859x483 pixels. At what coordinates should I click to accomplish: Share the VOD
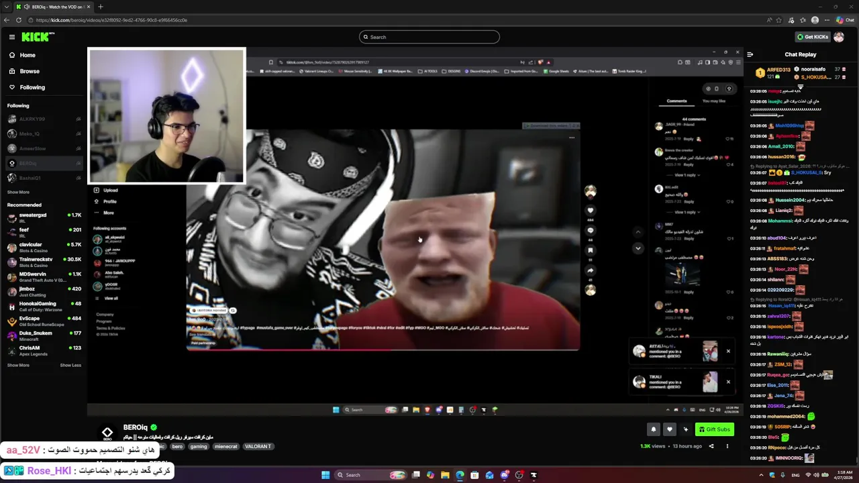coord(711,446)
